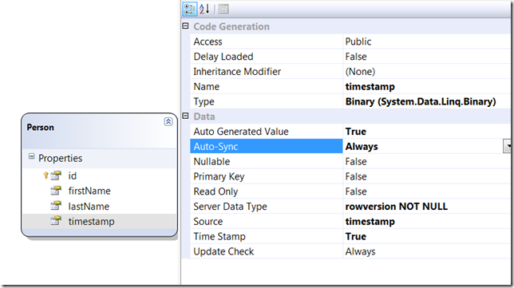Click the Code Generation category header
Image resolution: width=514 pixels, height=288 pixels.
coord(231,26)
